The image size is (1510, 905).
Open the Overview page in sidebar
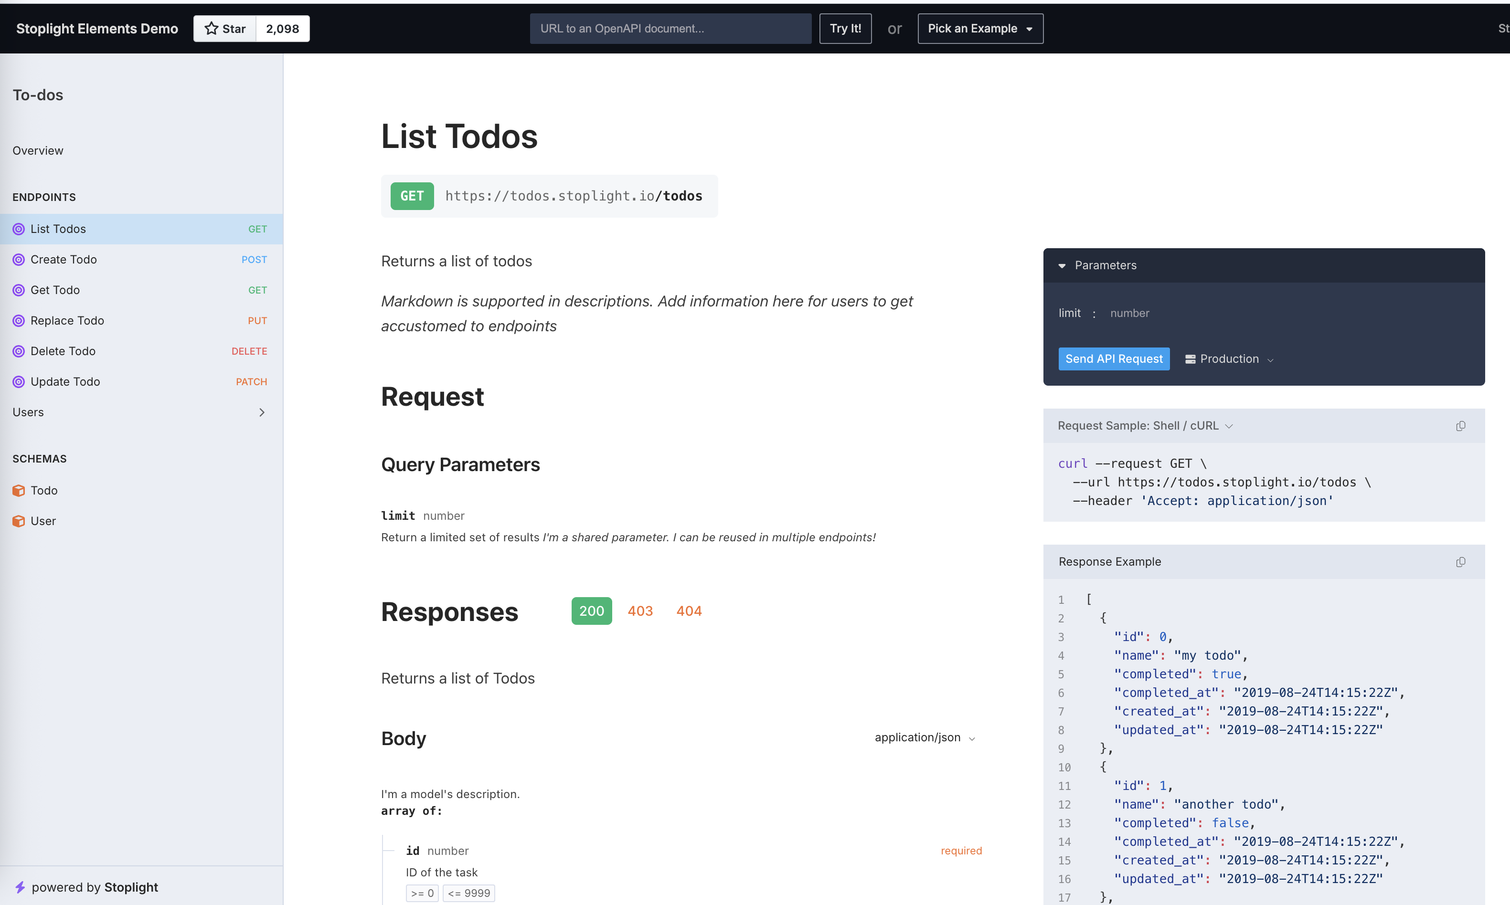tap(141, 151)
